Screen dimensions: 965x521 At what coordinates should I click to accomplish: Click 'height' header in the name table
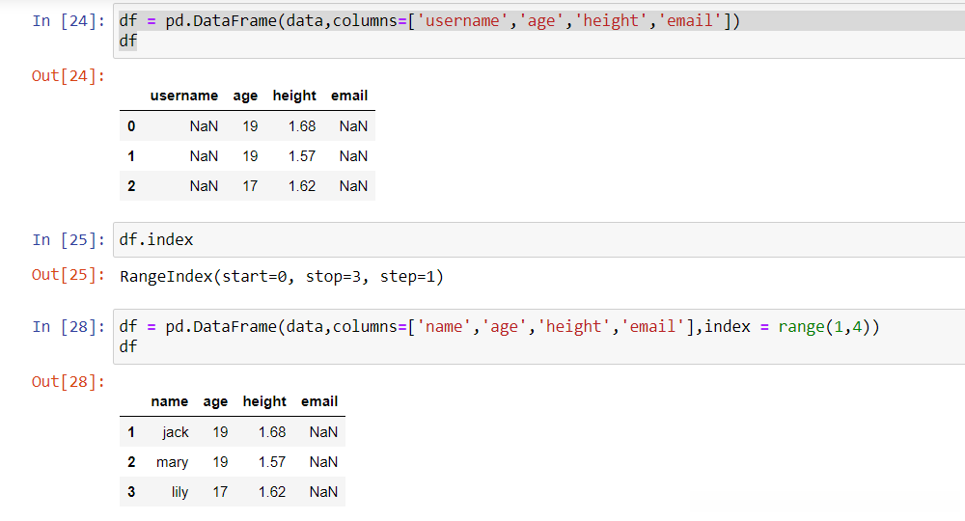click(264, 401)
